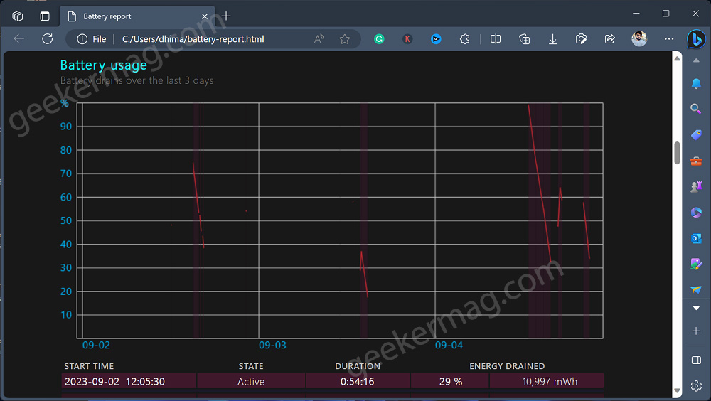Open the sidebar notifications bell icon
Viewport: 711px width, 401px height.
click(696, 83)
